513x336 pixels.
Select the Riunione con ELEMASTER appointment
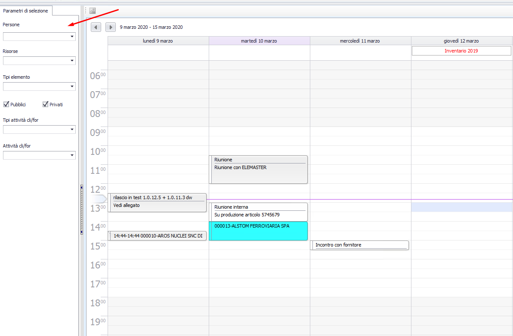click(x=259, y=170)
